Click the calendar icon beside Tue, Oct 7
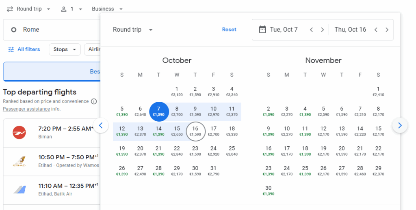The image size is (416, 210). [262, 30]
